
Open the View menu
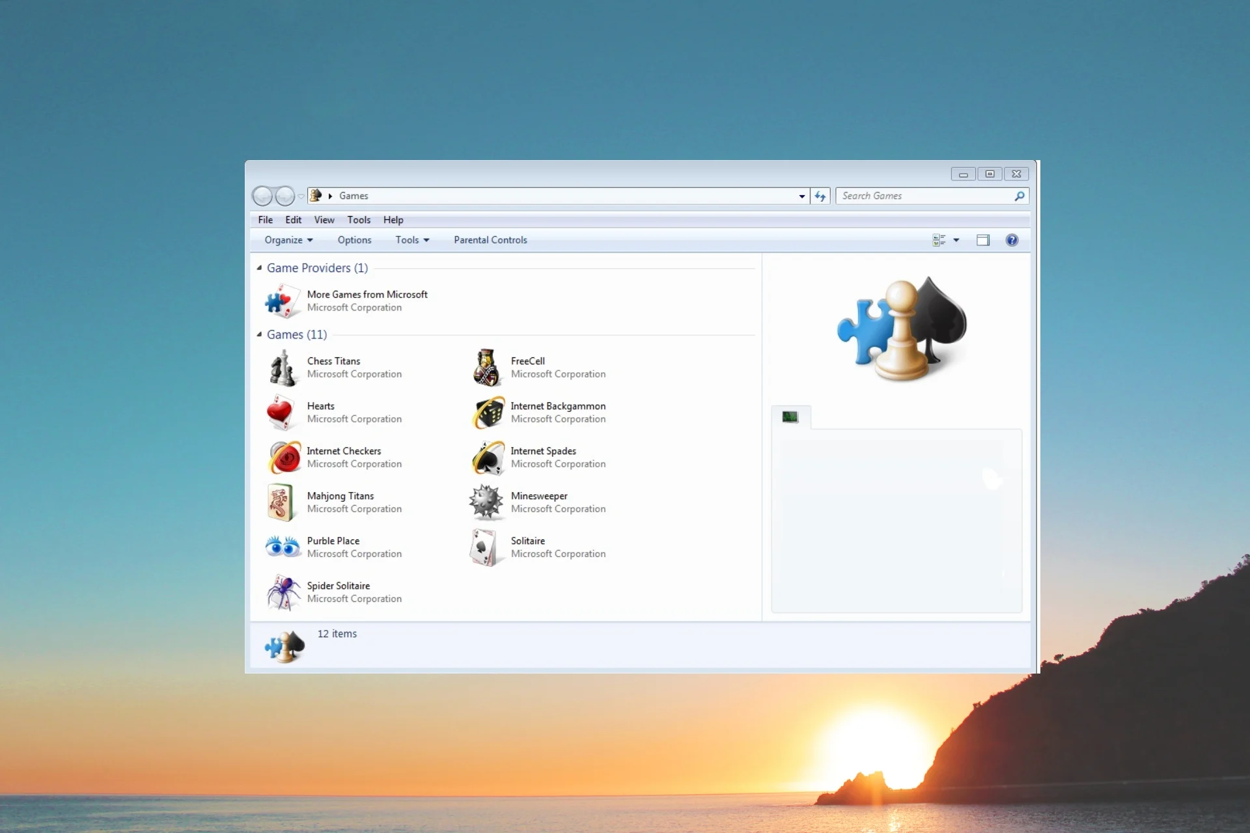(x=324, y=220)
